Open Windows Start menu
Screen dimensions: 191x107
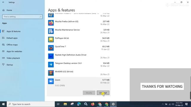(3, 104)
